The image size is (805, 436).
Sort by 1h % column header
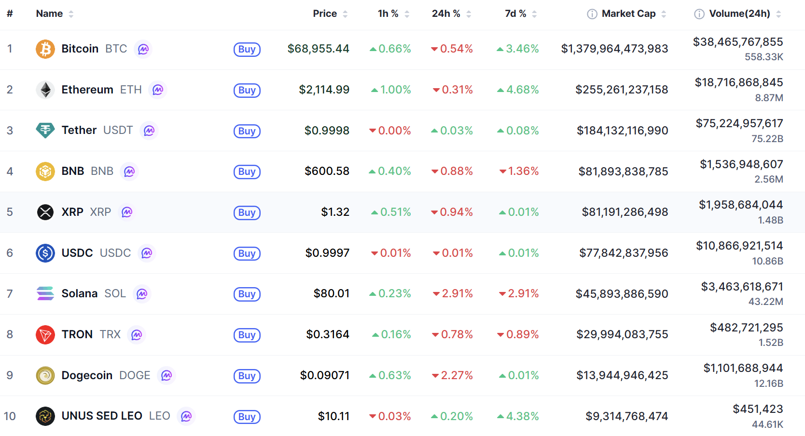[x=388, y=14]
